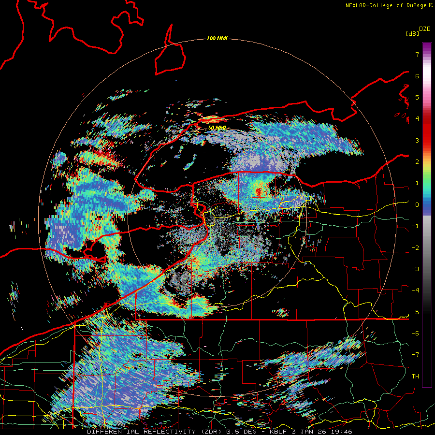435x435 pixels.
Task: Click the -4 value on the scale
Action: click(x=415, y=290)
